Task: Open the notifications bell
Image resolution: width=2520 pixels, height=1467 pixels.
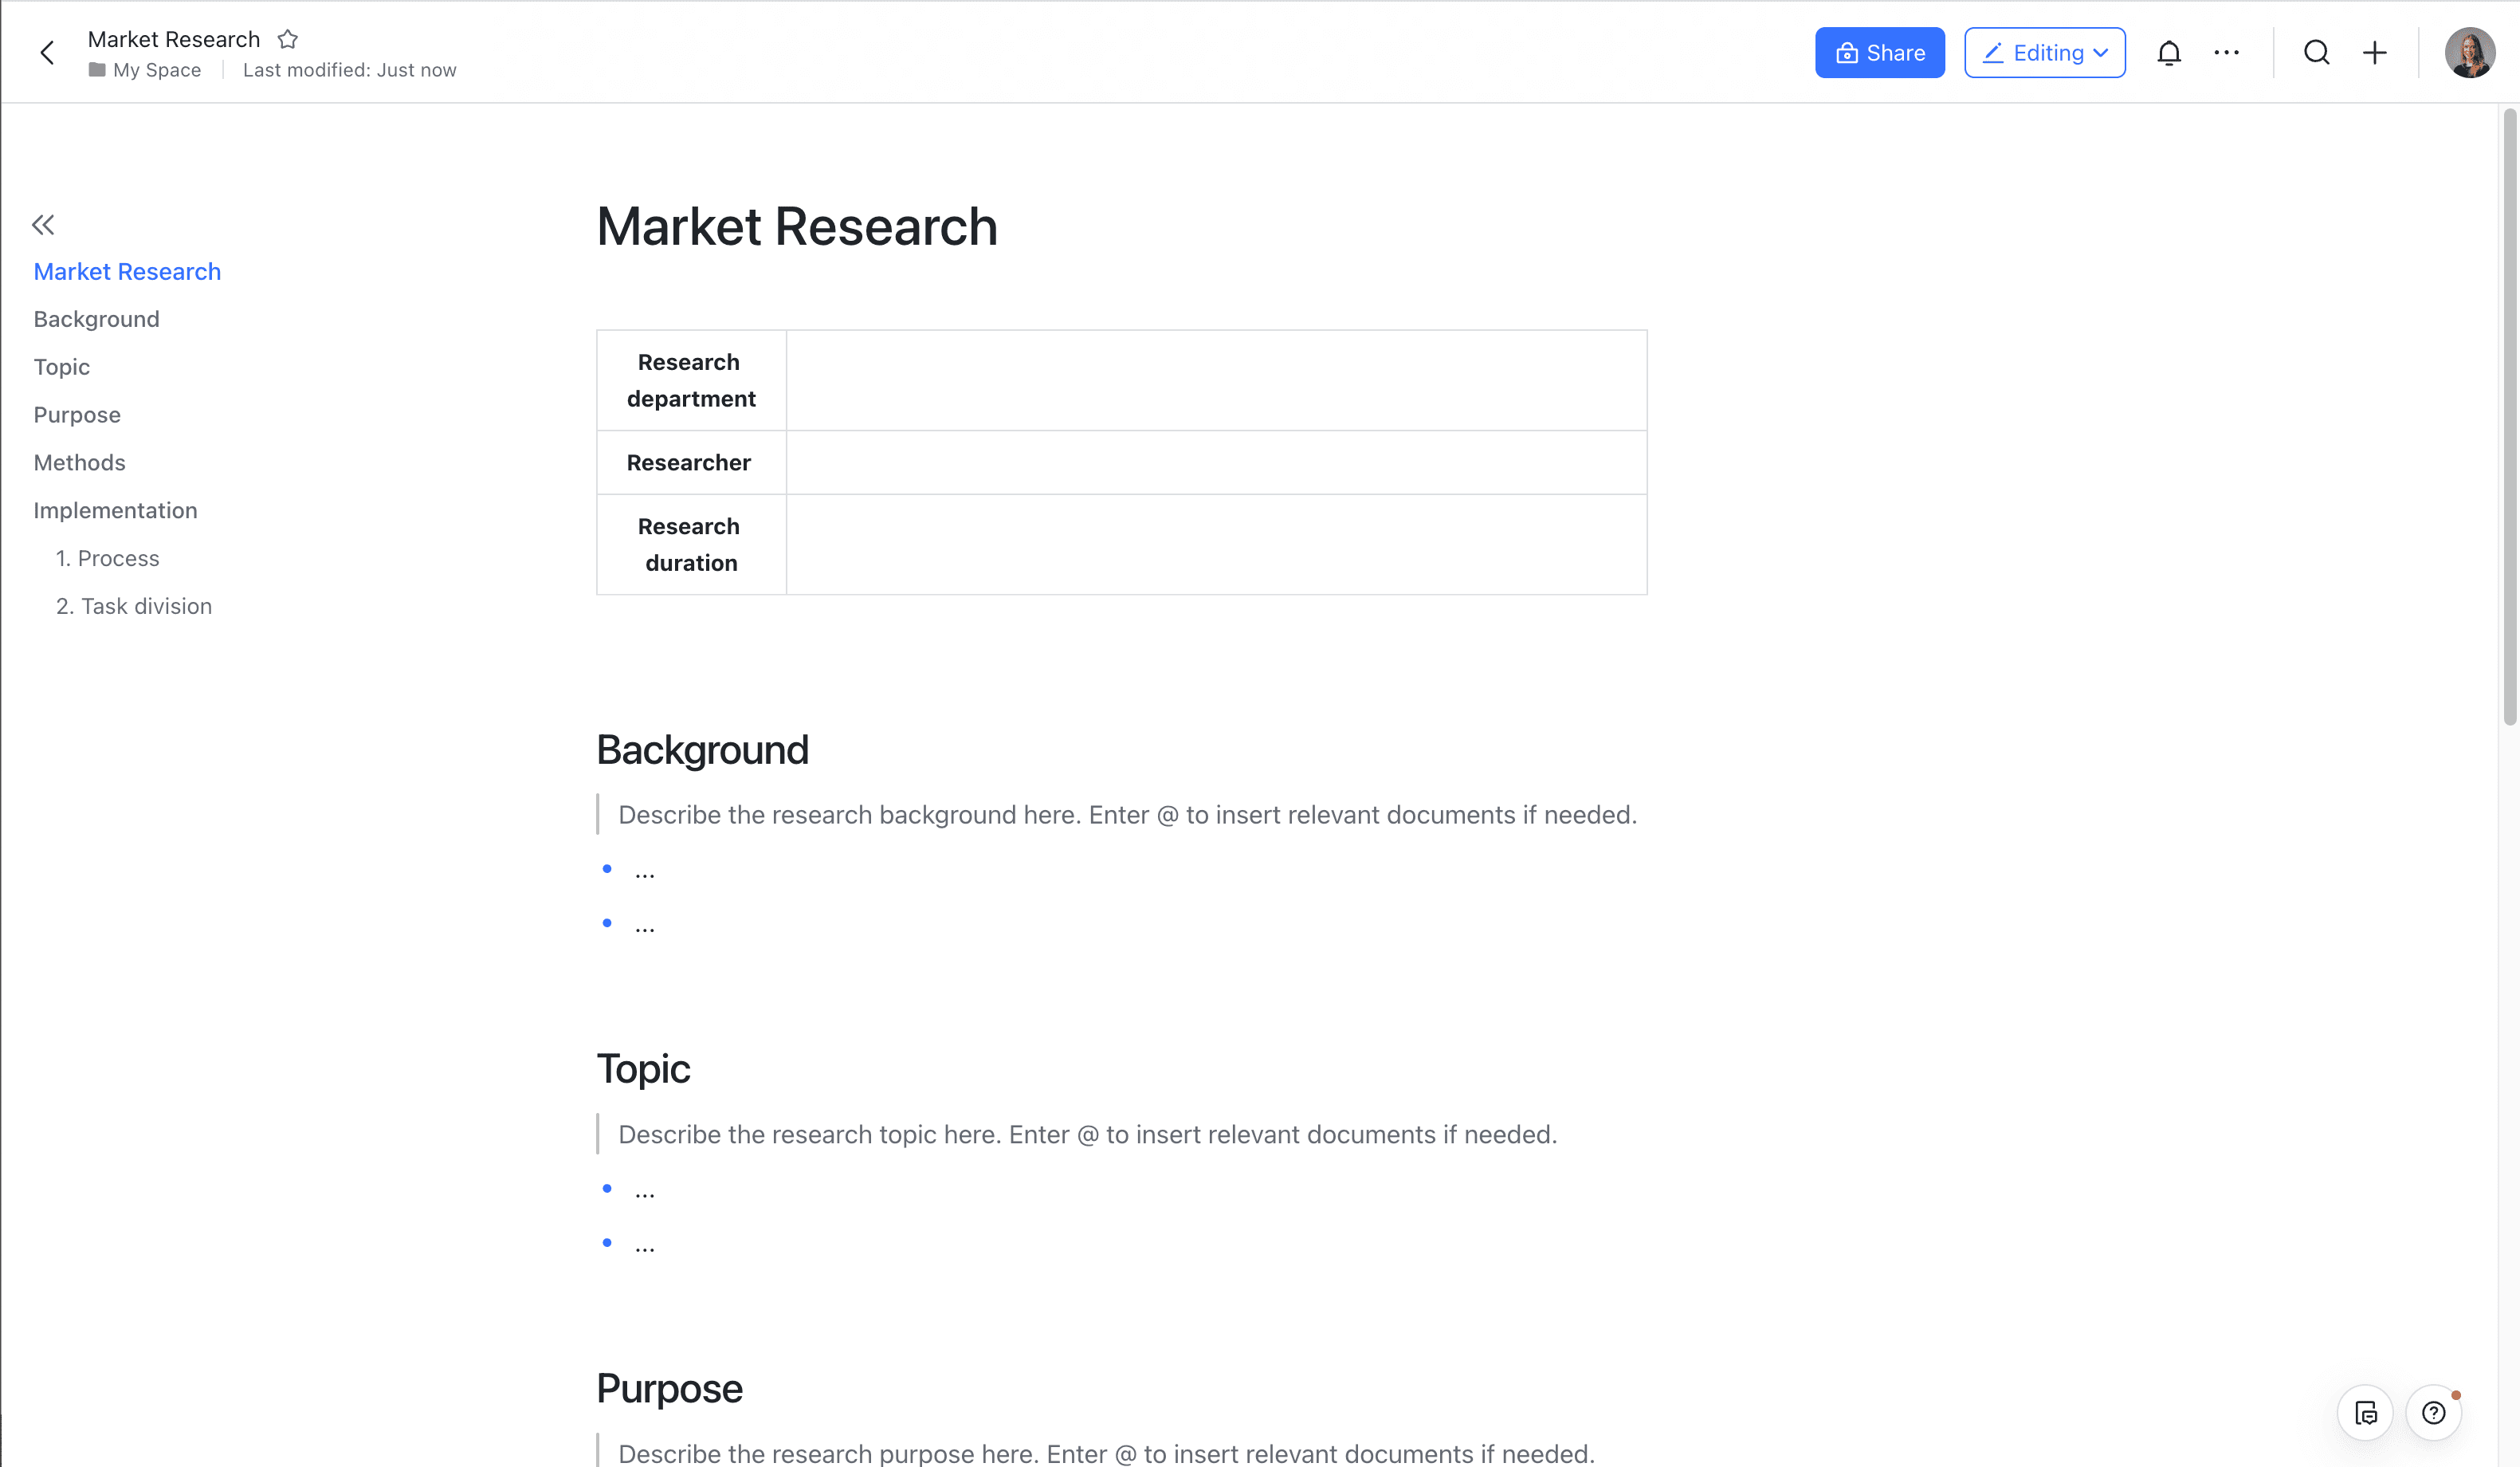Action: pos(2168,53)
